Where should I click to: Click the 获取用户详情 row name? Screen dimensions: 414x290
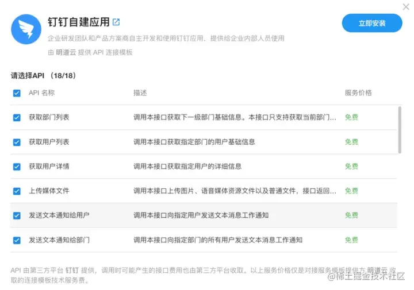[49, 167]
